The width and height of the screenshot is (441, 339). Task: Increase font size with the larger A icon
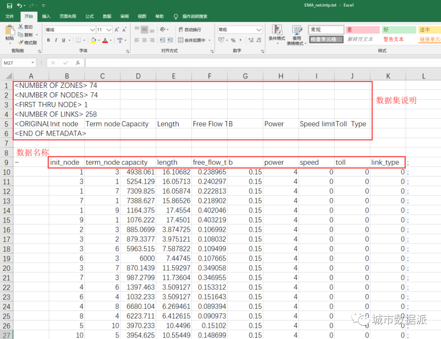[x=117, y=29]
